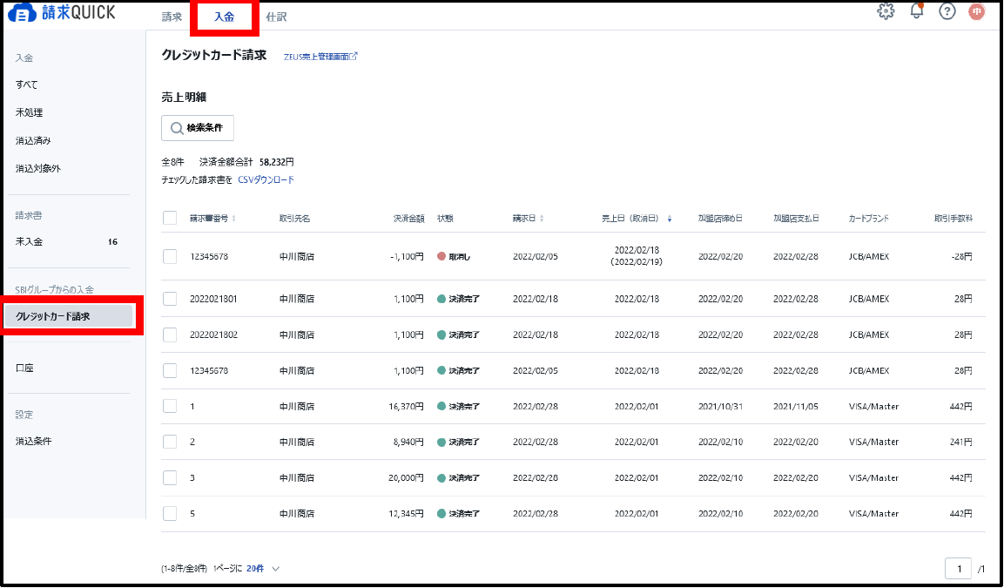This screenshot has height=588, width=1004.
Task: Open the notifications bell
Action: click(x=916, y=11)
